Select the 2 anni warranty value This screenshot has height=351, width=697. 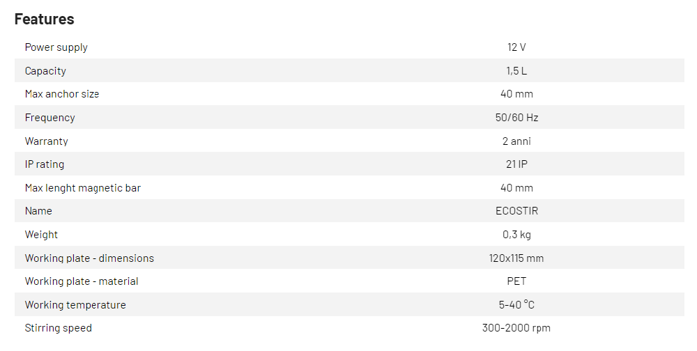point(516,141)
